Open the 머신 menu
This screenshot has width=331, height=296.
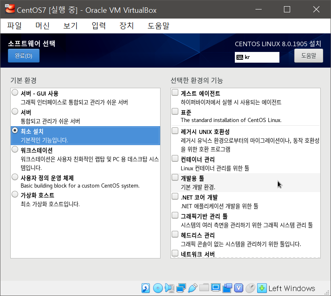coord(43,26)
